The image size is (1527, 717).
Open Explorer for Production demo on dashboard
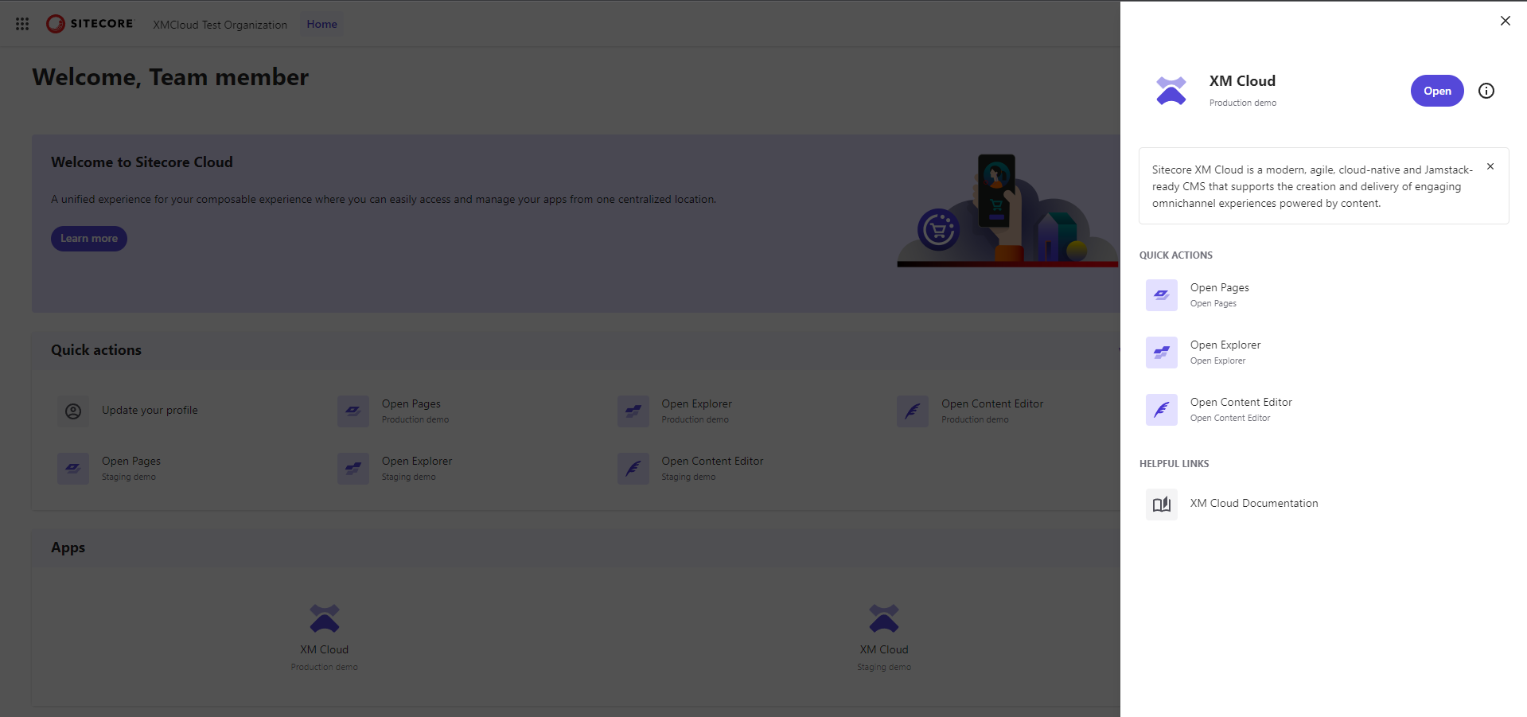[695, 411]
